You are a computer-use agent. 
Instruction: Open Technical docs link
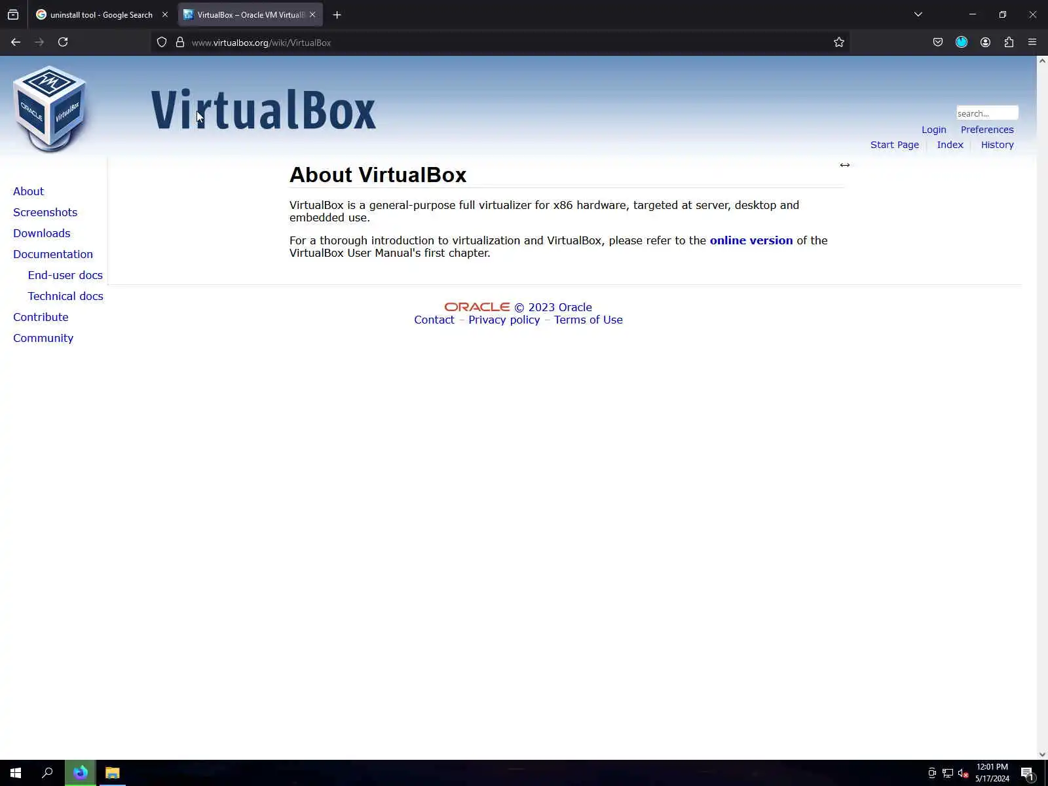(65, 296)
